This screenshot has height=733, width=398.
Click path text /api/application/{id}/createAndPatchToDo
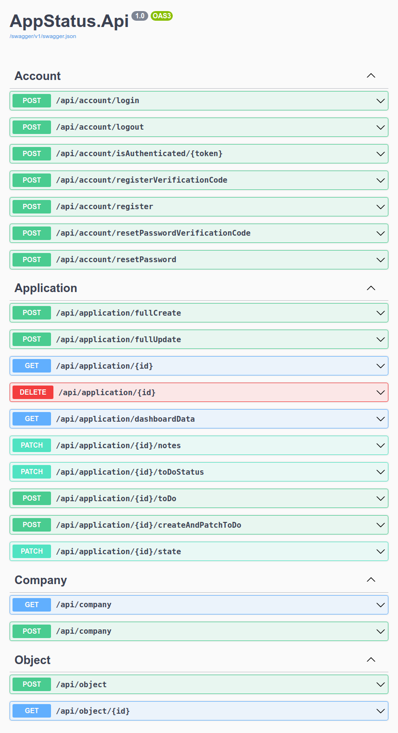149,525
